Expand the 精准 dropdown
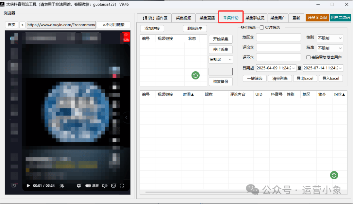This screenshot has width=353, height=204. [330, 48]
